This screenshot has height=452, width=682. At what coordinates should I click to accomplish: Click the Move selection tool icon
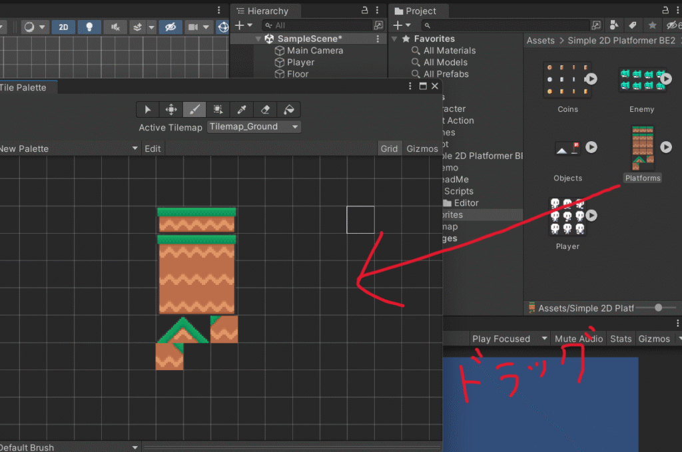[171, 110]
